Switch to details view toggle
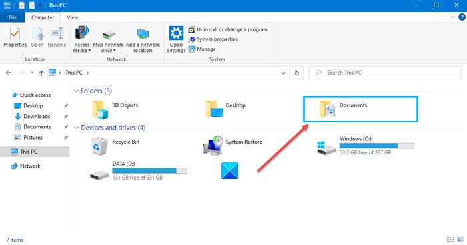 click(450, 240)
